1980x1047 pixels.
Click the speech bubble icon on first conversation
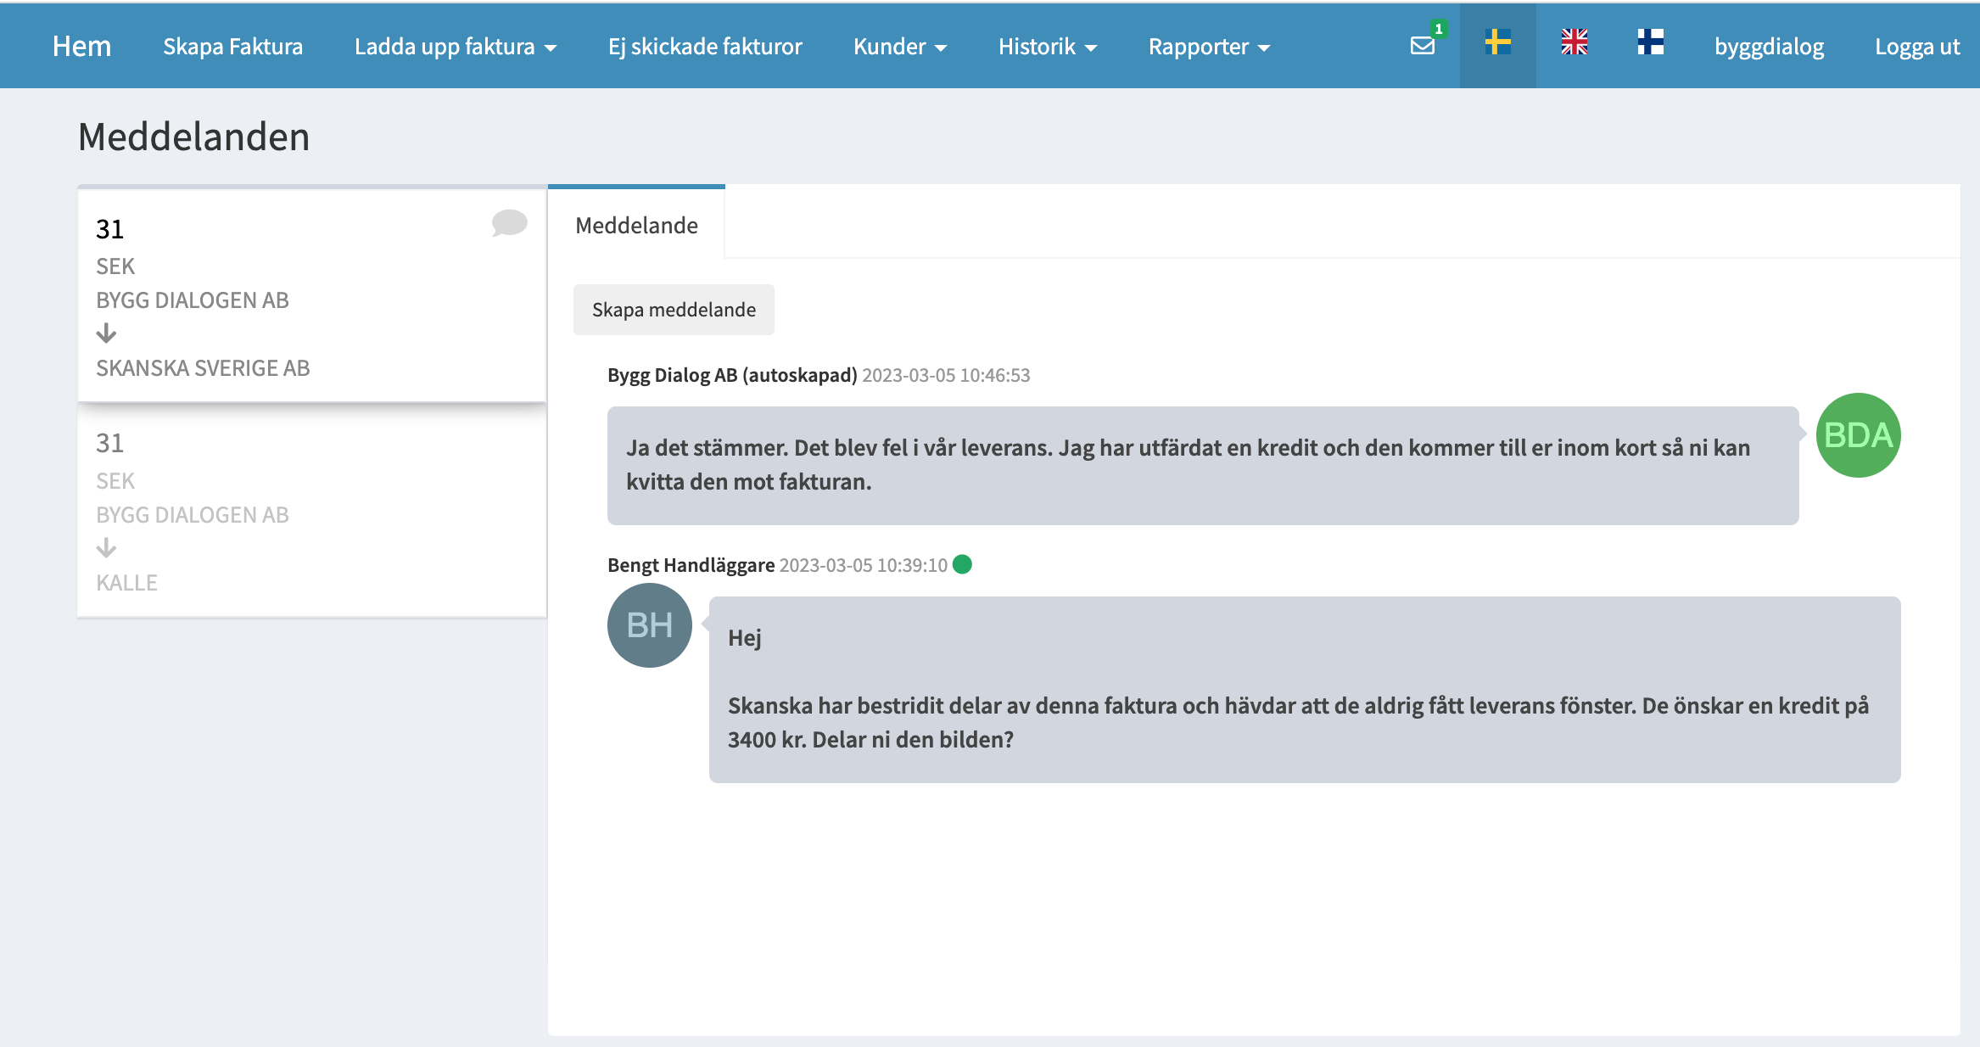tap(509, 223)
